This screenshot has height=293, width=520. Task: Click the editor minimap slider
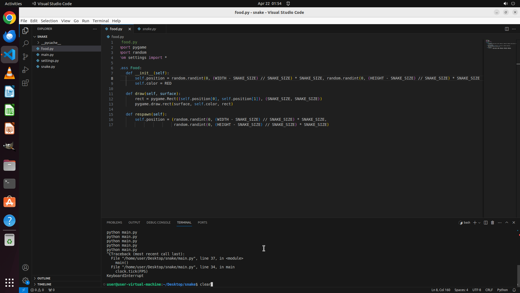coord(500,45)
